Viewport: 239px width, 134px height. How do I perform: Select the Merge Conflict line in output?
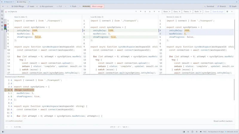[24, 90]
